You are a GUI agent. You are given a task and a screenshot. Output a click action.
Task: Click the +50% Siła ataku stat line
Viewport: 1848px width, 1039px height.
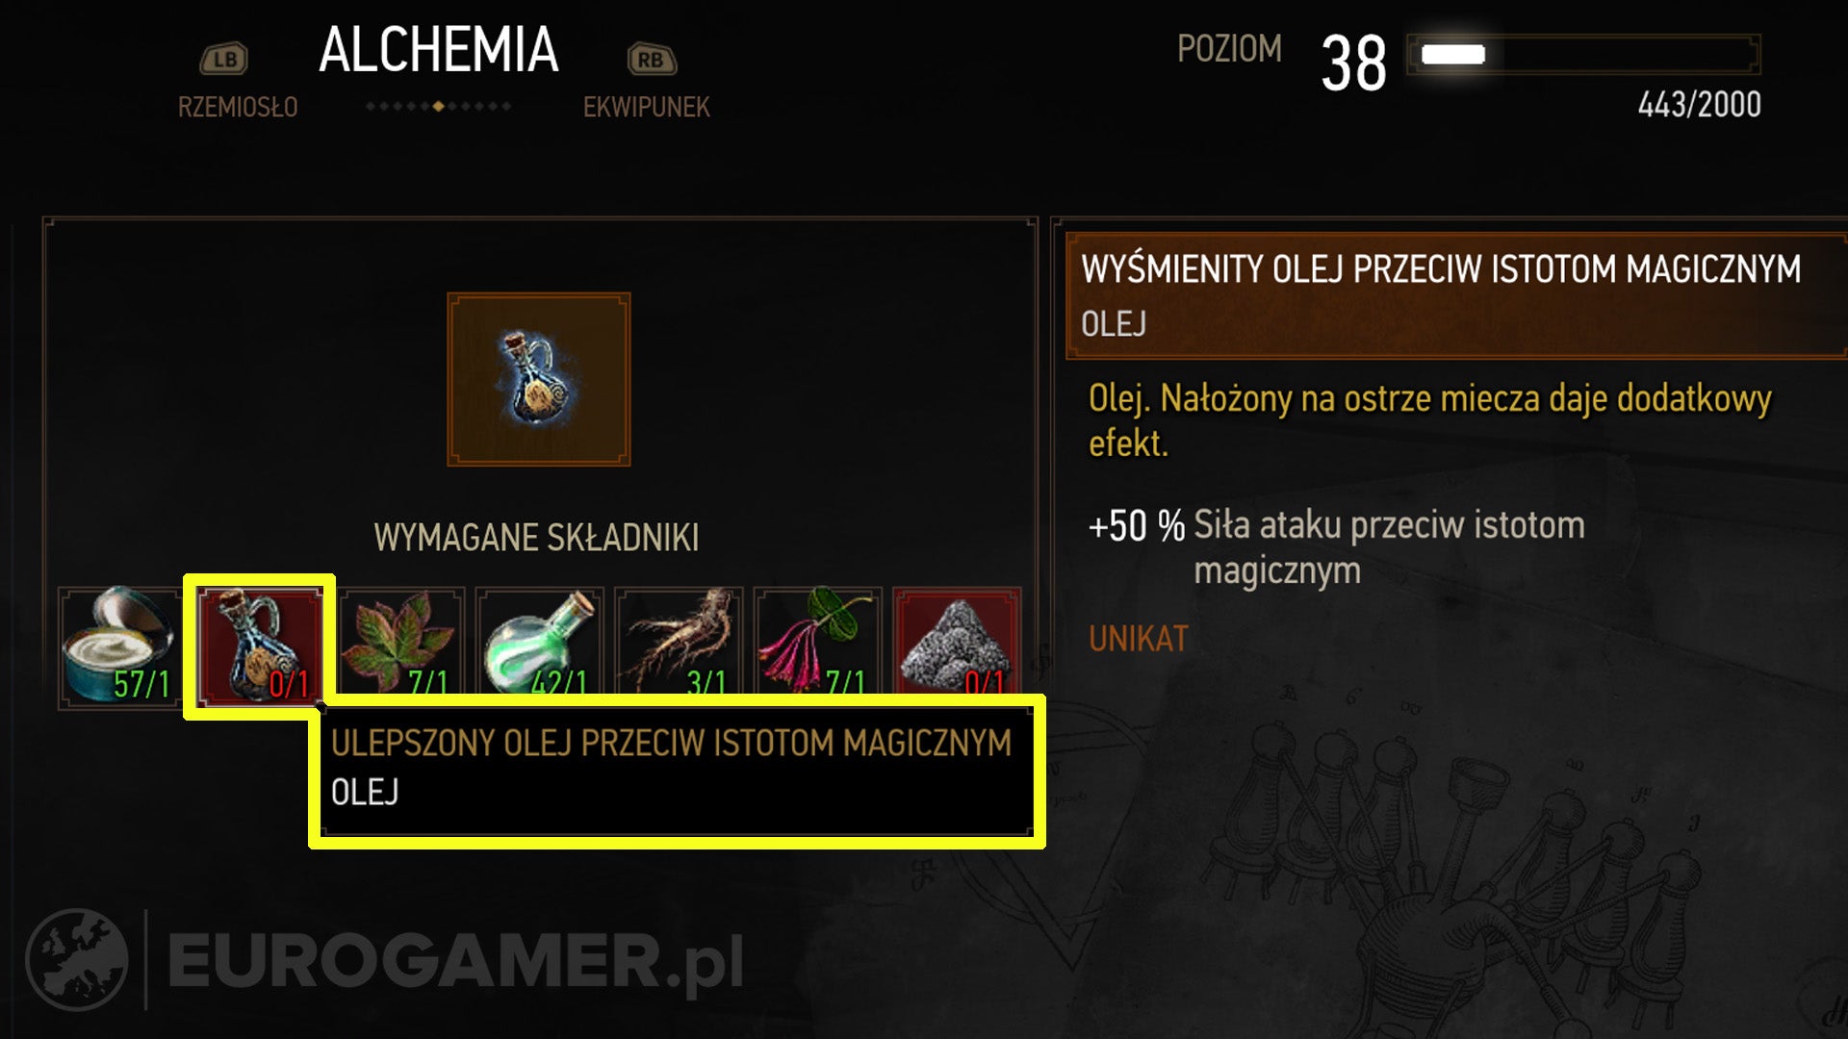click(1337, 547)
